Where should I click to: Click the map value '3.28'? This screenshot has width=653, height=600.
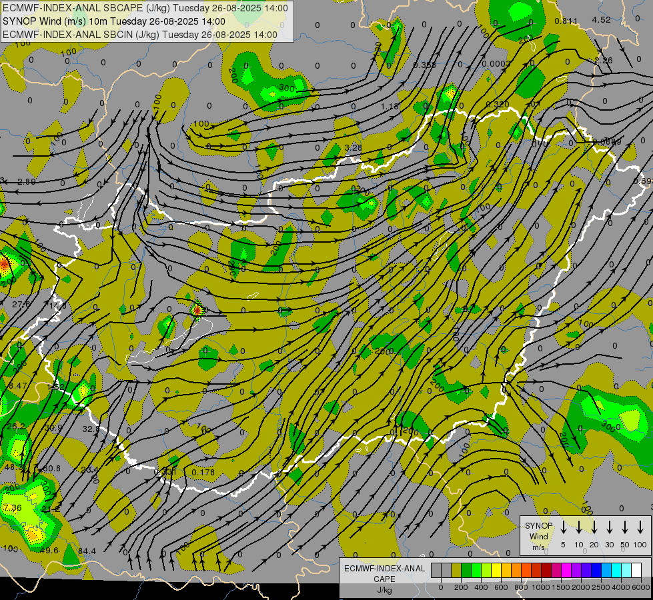pyautogui.click(x=353, y=148)
